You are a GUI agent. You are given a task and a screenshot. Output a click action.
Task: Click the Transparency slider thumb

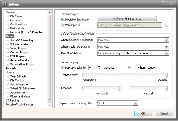166,75
